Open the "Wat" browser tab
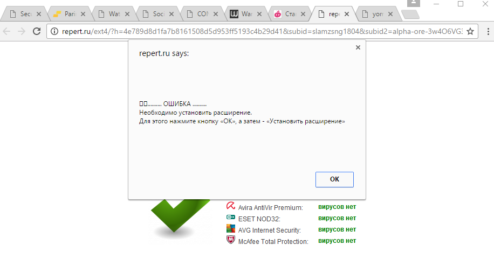 coord(114,14)
